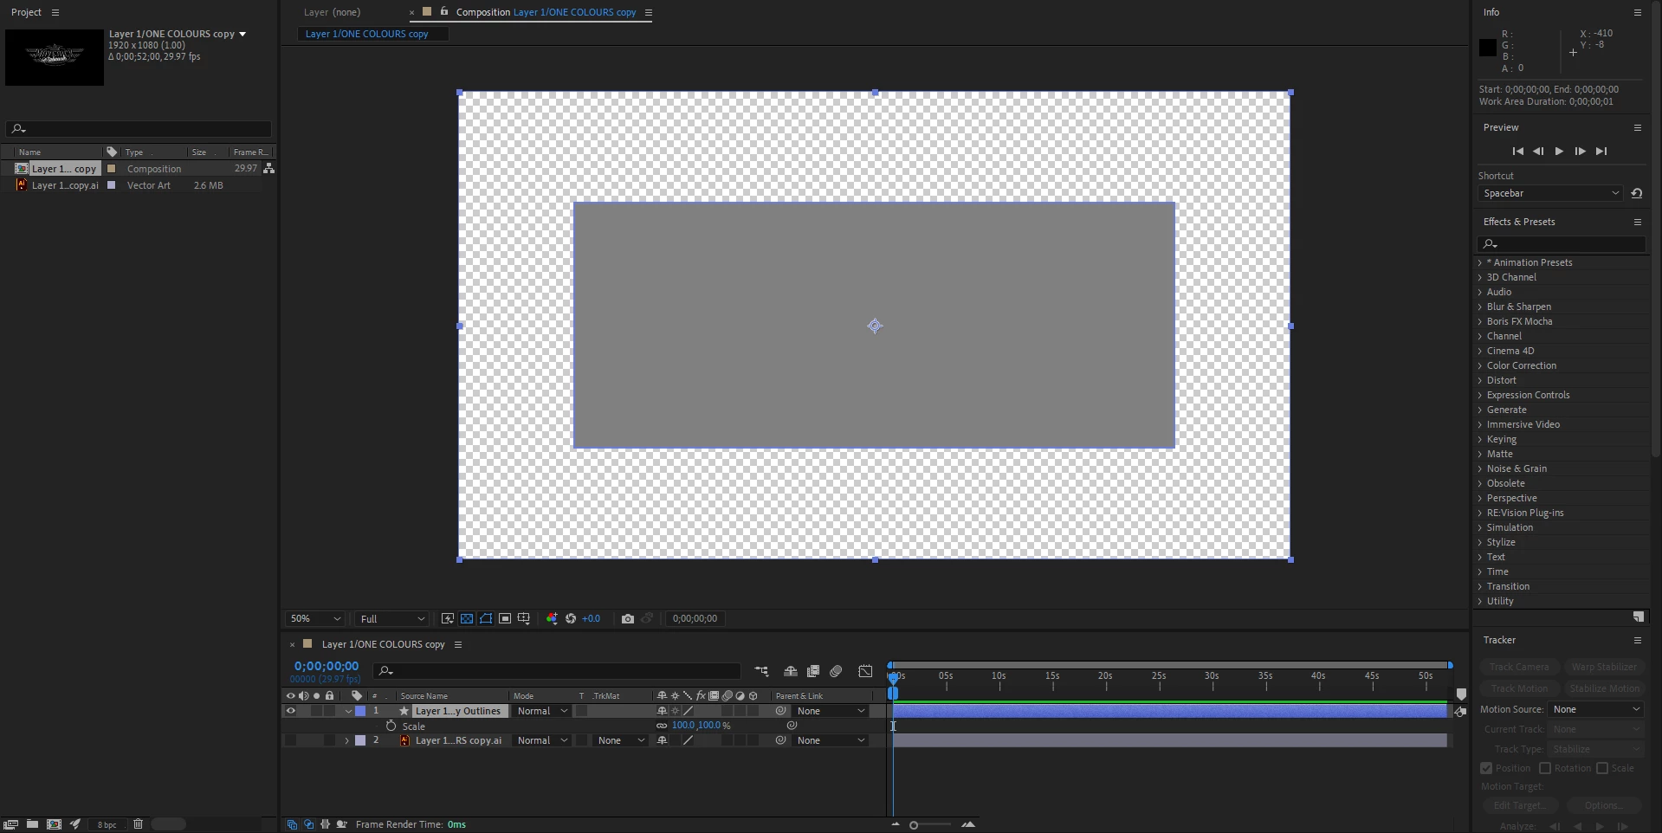Image resolution: width=1662 pixels, height=833 pixels.
Task: Click layer 1 label color swatch
Action: pyautogui.click(x=360, y=711)
